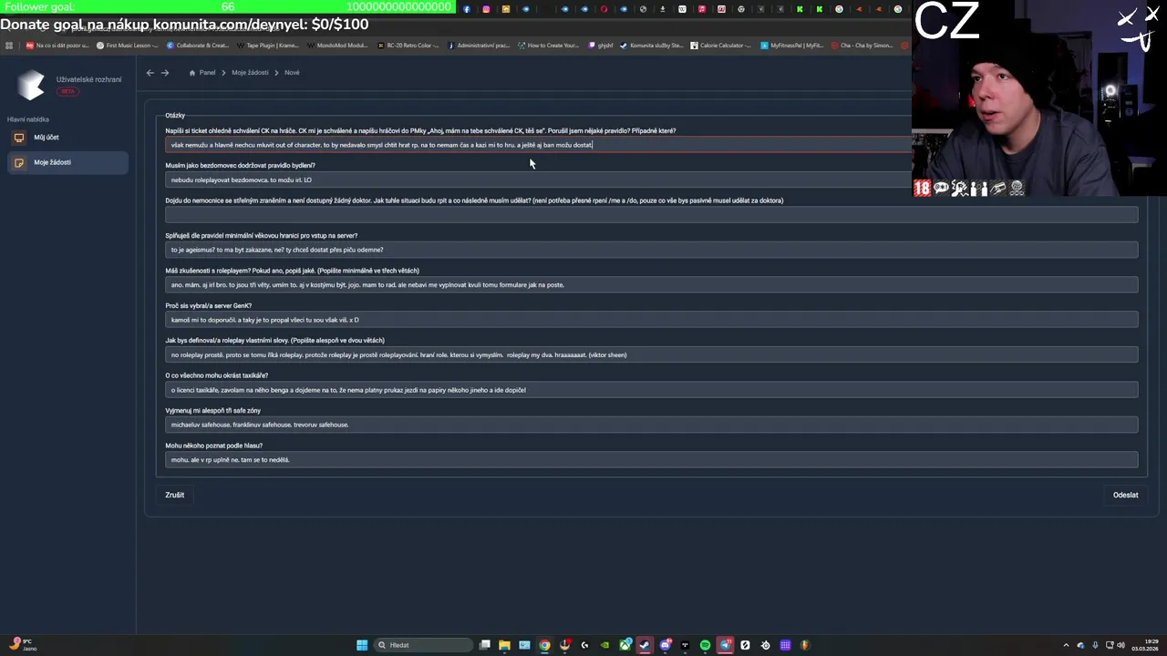Open the Wikipedia W browser tab
Viewport: 1167px width, 656px height.
[682, 9]
